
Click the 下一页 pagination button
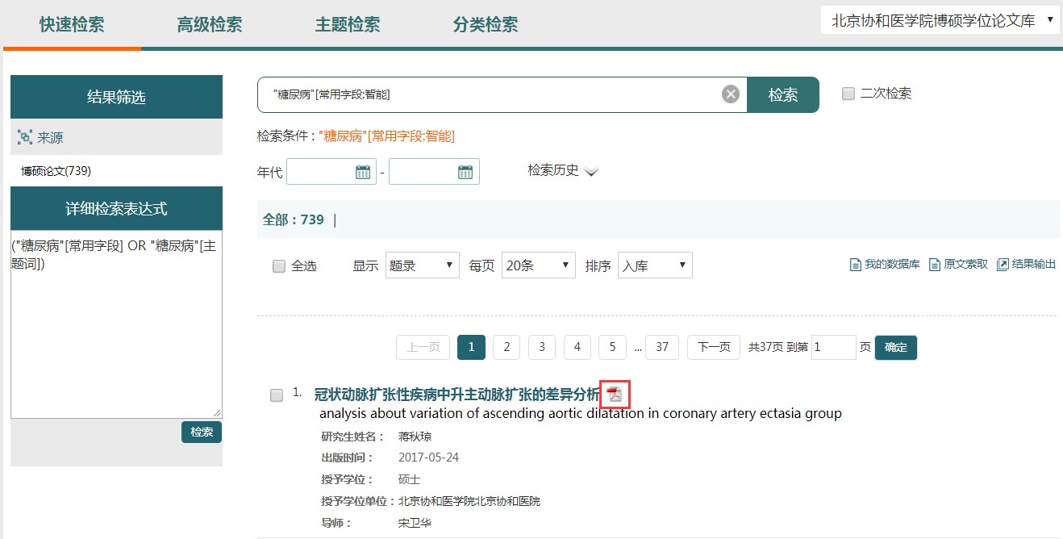pos(713,347)
